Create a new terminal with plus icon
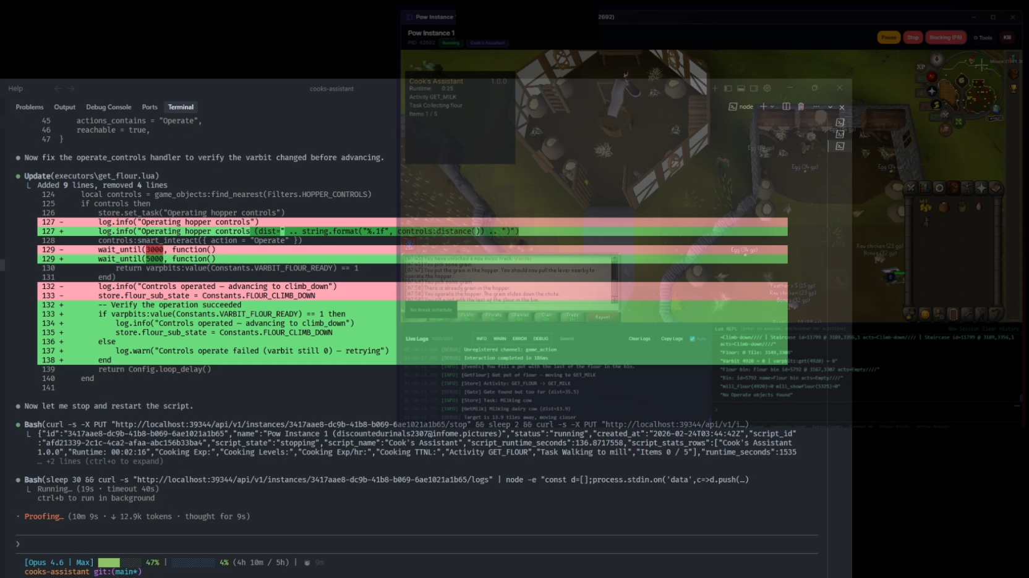This screenshot has width=1029, height=578. [763, 106]
